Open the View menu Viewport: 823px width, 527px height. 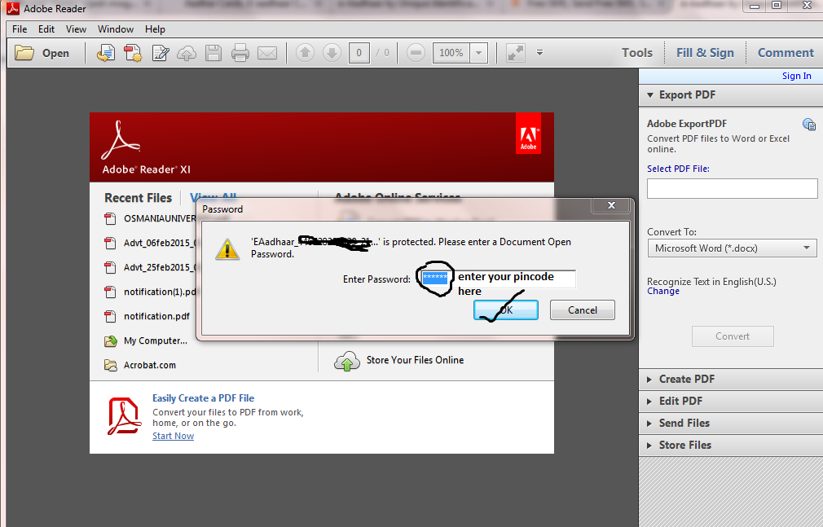[x=76, y=29]
